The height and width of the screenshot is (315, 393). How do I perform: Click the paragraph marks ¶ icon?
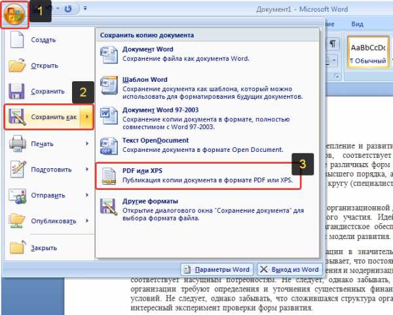[333, 44]
